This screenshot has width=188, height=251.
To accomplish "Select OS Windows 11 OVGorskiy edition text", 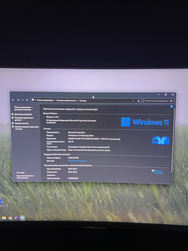I will pyautogui.click(x=81, y=136).
